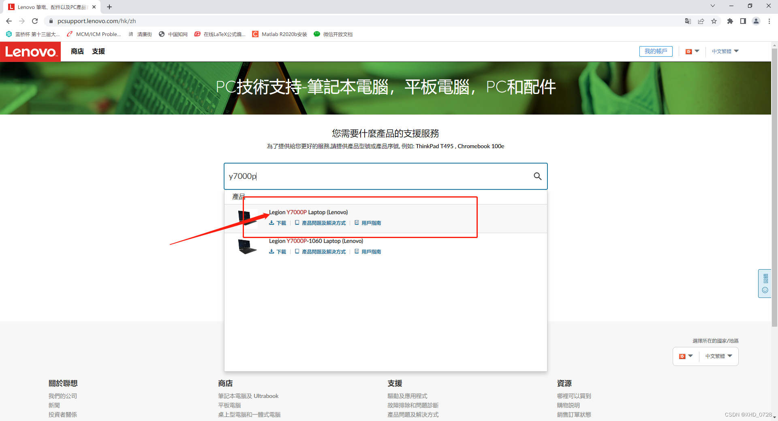Open the 支援 menu in header
The height and width of the screenshot is (421, 778).
[98, 51]
